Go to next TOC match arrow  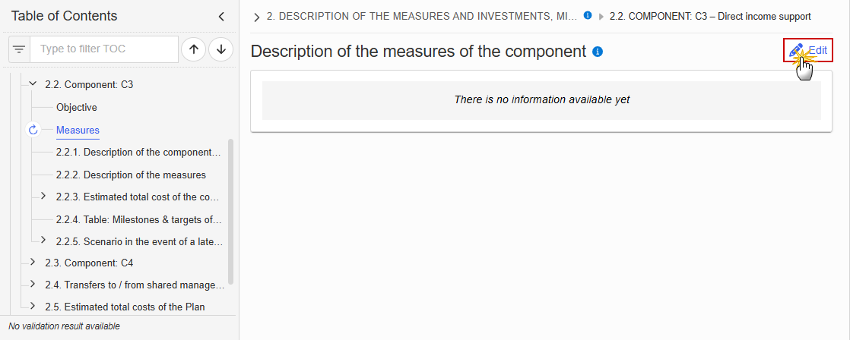[x=220, y=49]
